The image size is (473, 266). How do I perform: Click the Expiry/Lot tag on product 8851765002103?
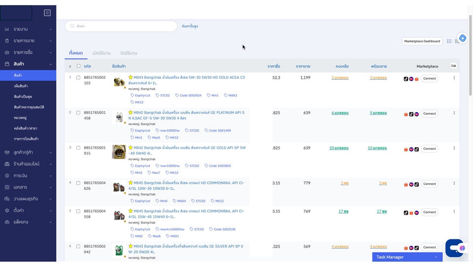tap(140, 95)
